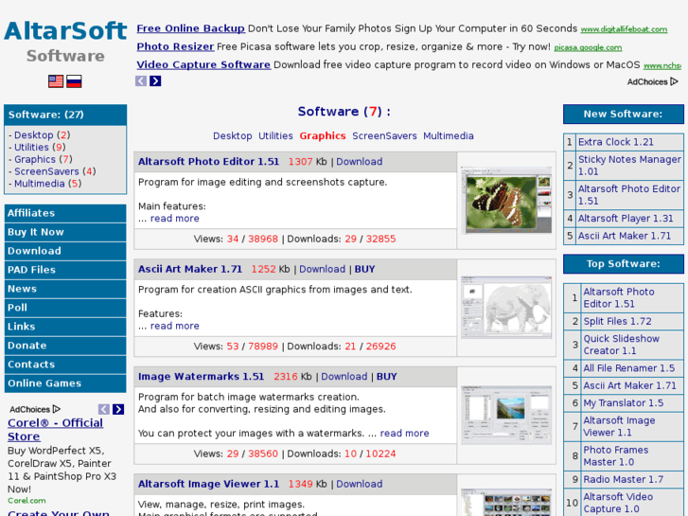The image size is (688, 516).
Task: Download Ascii Art Maker 1.71
Action: tap(322, 269)
